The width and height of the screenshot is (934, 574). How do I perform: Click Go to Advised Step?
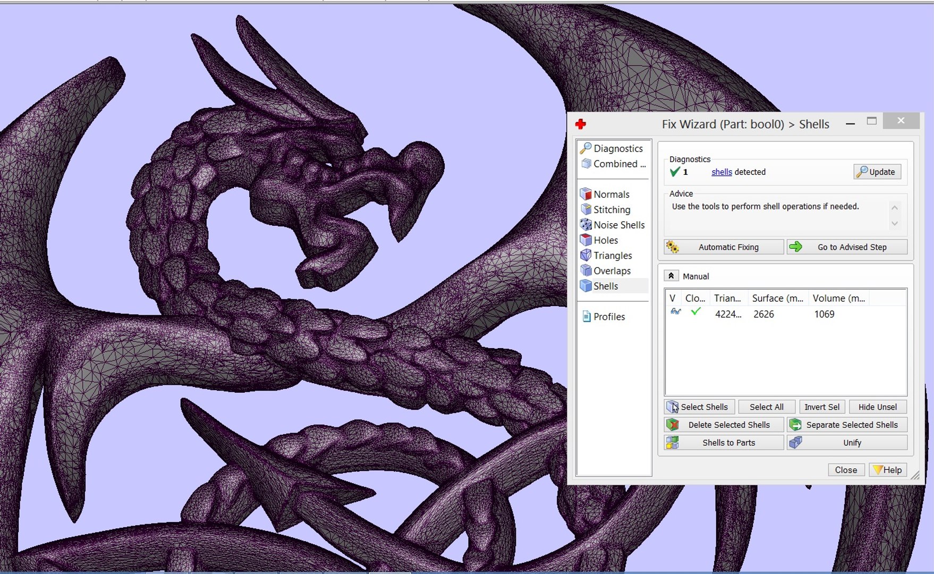pos(847,247)
